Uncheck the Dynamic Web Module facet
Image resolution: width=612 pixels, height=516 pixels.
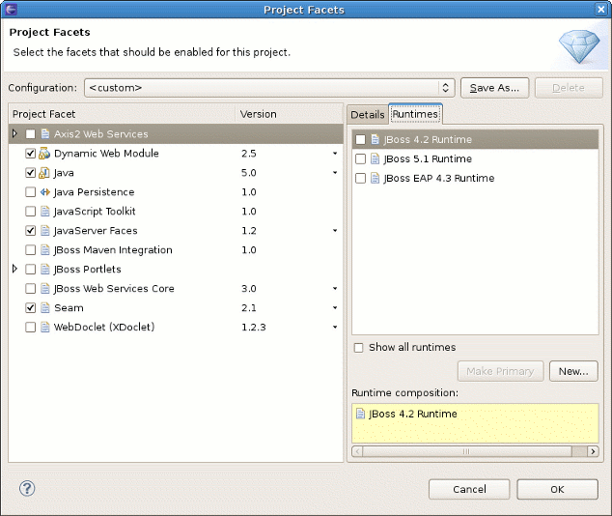(31, 153)
